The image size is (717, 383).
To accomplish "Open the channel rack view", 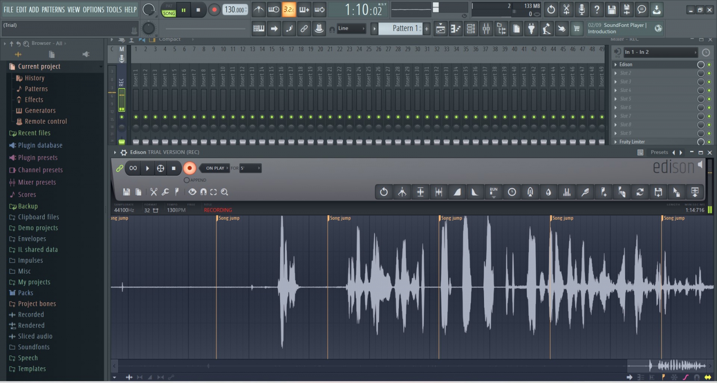I will coord(471,29).
